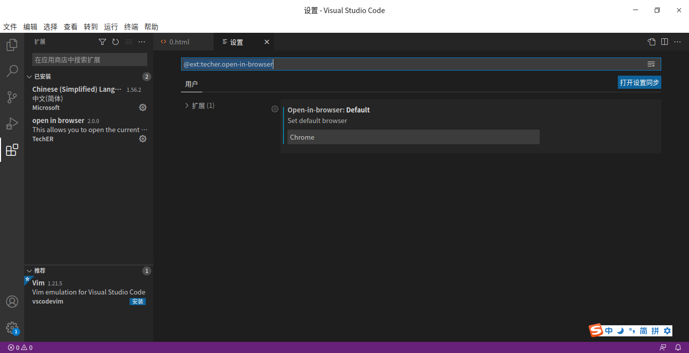
Task: Select the Extensions view icon
Action: (12, 150)
